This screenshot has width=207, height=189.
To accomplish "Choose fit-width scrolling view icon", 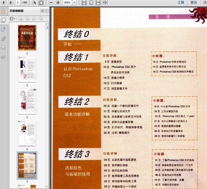I will [x=84, y=2].
